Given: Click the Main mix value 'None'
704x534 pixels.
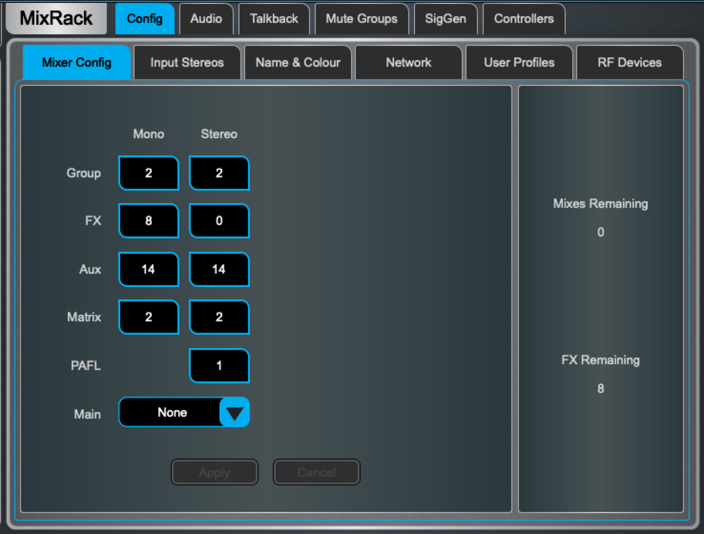Looking at the screenshot, I should [x=172, y=412].
